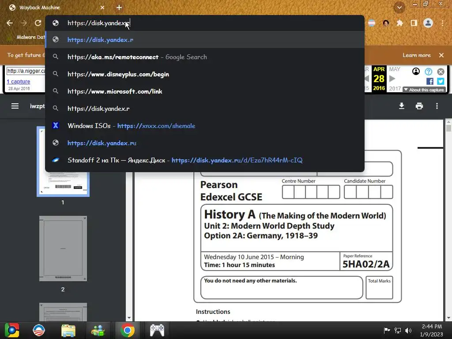Screen dimensions: 452x339
Task: Open a new tab with the plus button
Action: point(119,8)
